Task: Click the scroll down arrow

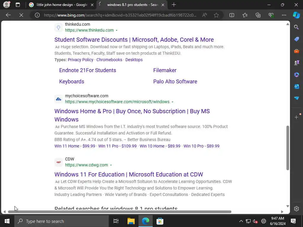Action: coord(288,206)
